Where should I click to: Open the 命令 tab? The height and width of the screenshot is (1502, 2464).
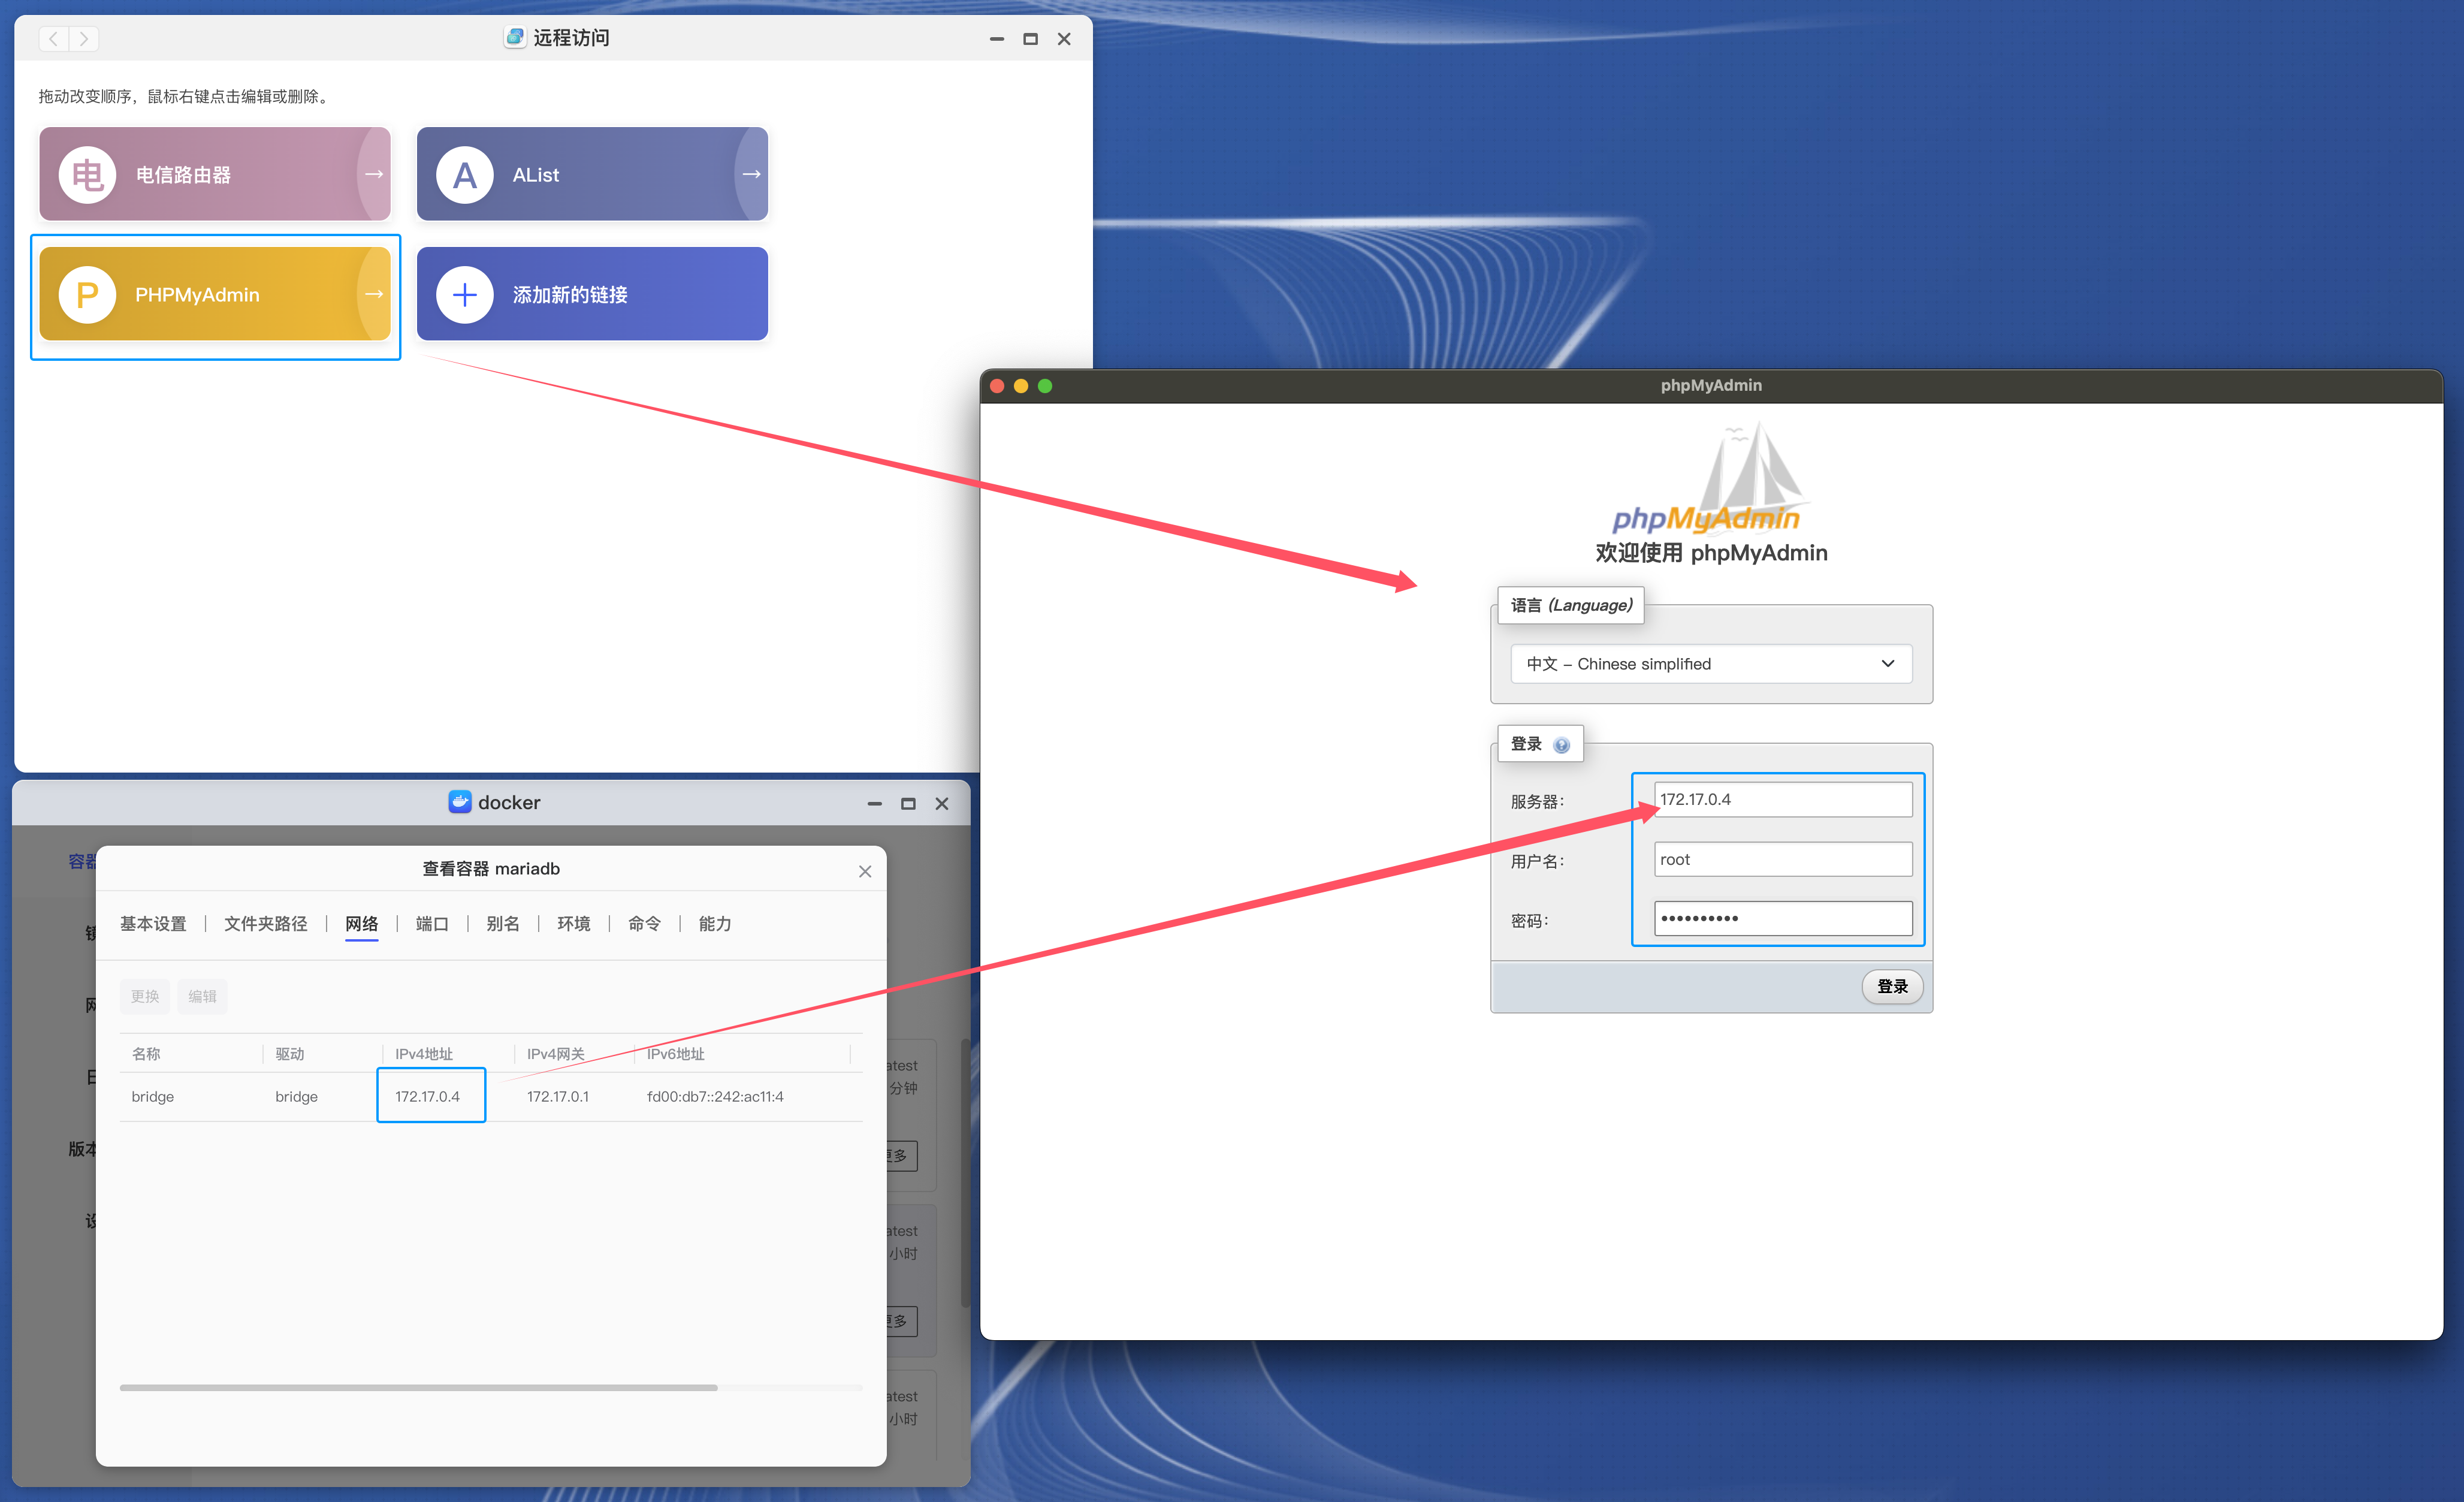(644, 924)
